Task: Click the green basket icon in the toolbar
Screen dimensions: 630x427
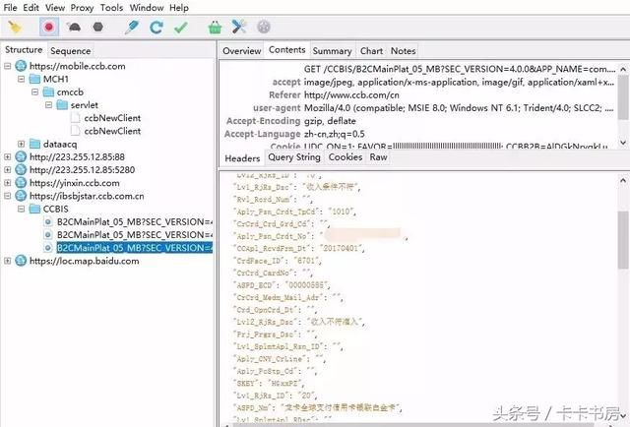Action: 215,28
